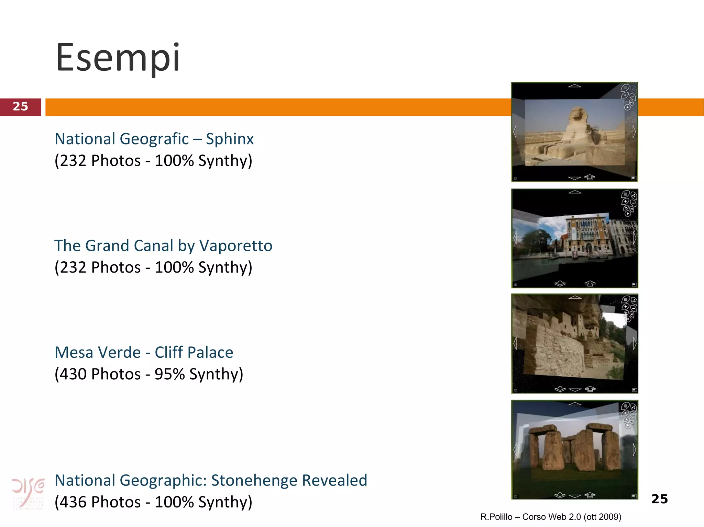This screenshot has width=704, height=527.
Task: Pan down arrow in the Stonehenge viewer
Action: coord(575,496)
